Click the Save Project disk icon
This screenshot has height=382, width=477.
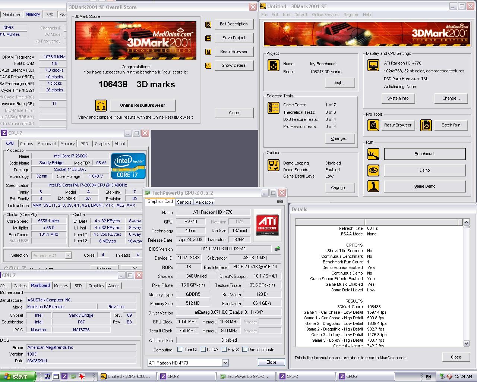(208, 38)
